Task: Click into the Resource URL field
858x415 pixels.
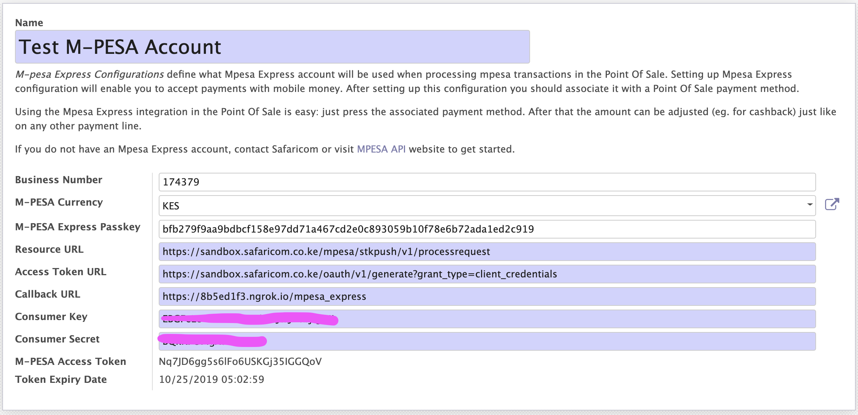Action: (x=487, y=252)
